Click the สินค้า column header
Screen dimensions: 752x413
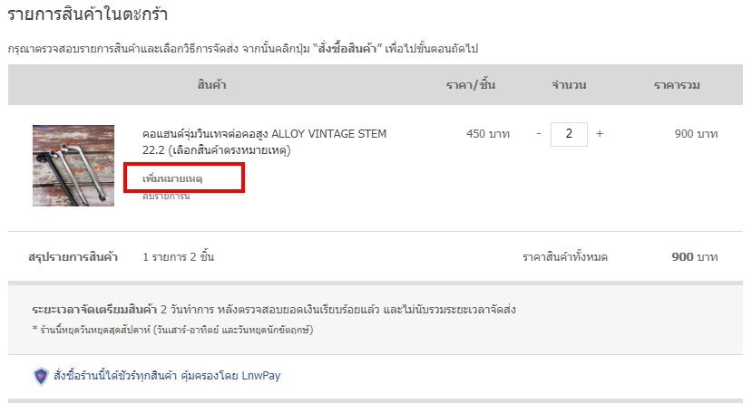210,85
